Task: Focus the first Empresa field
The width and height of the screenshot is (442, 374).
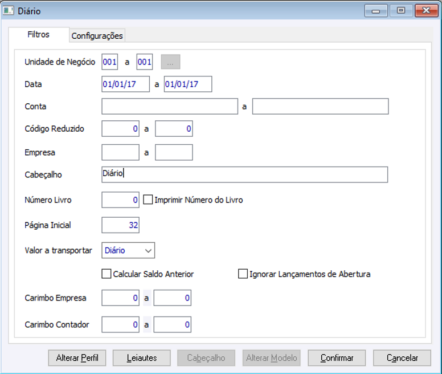Action: tap(120, 152)
